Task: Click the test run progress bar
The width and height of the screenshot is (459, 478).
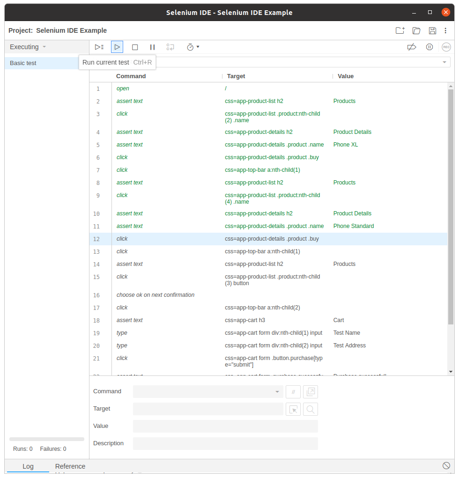Action: pyautogui.click(x=47, y=439)
